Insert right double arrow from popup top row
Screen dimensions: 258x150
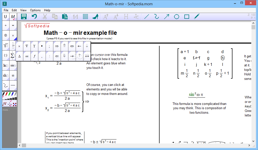57,46
